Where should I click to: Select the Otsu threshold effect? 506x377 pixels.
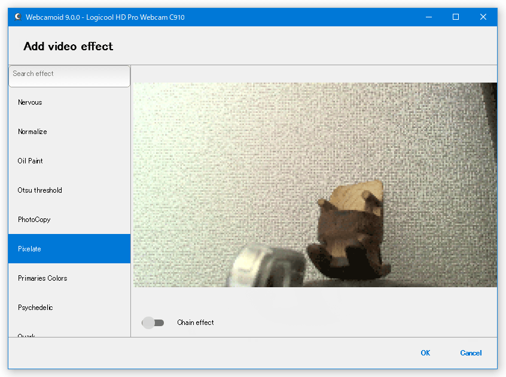[x=69, y=190]
